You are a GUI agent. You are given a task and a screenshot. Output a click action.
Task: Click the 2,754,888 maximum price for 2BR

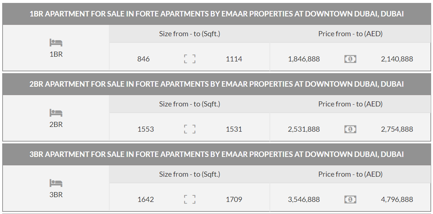click(397, 129)
